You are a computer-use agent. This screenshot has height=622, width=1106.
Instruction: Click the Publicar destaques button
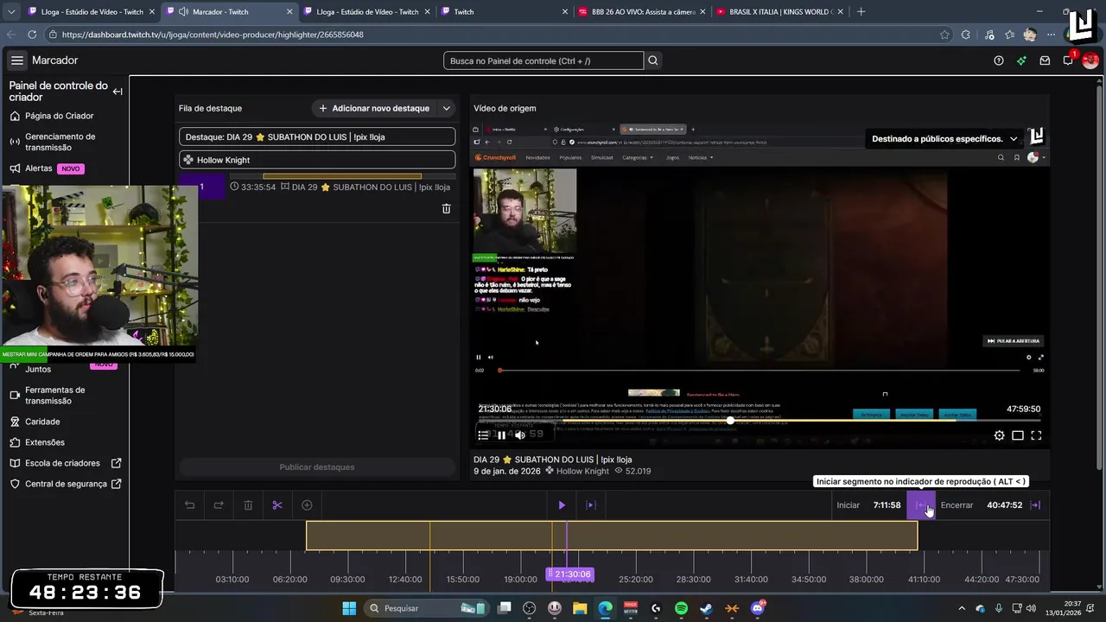(x=317, y=467)
